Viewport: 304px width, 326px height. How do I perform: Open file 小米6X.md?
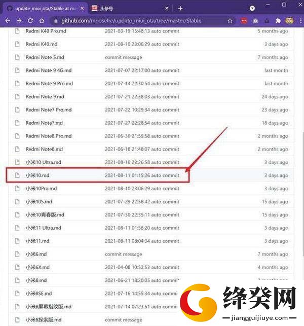[37, 267]
